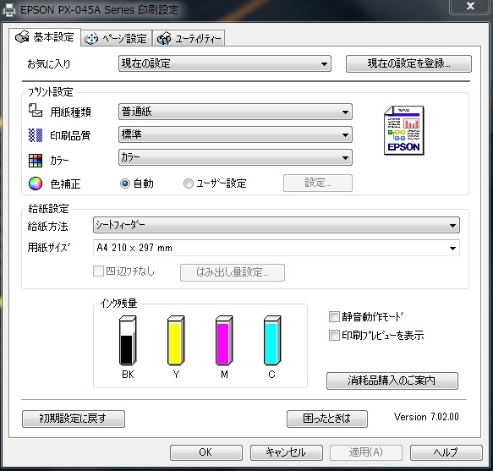Click the 用紙種類 paper type icon
493x471 pixels.
pos(36,111)
